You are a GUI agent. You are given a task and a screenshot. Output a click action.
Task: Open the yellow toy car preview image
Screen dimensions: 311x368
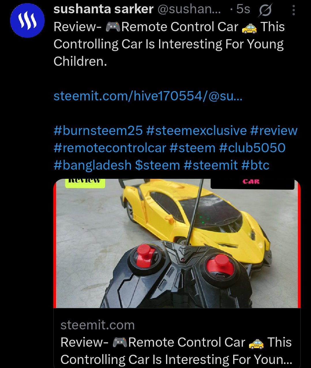pyautogui.click(x=177, y=243)
